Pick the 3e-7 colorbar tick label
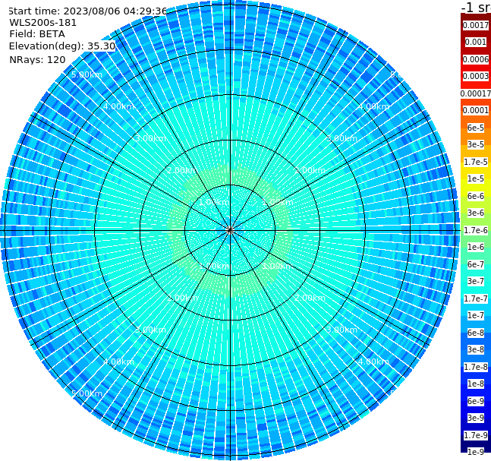The image size is (491, 461). tap(476, 281)
